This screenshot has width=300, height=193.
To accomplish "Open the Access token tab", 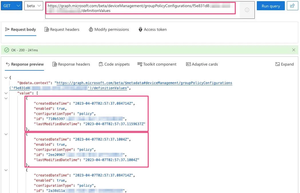I will (152, 29).
